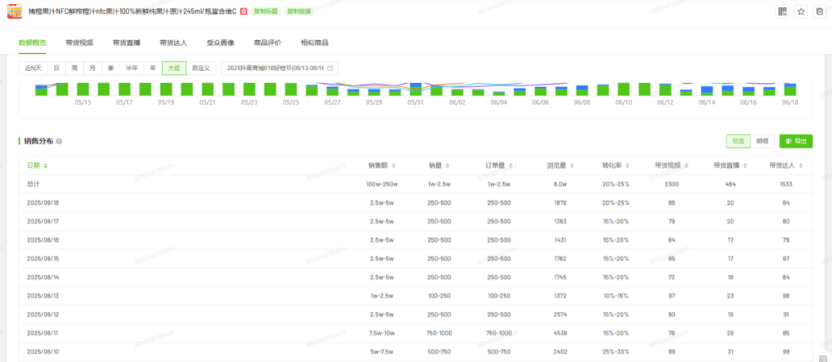Open the calendar icon in the date range box
Viewport: 832px width, 362px height.
[x=330, y=69]
